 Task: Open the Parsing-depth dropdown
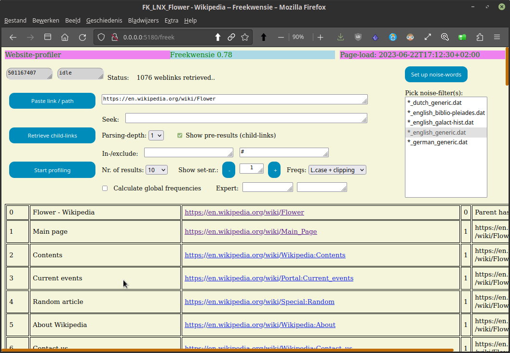[x=156, y=135]
